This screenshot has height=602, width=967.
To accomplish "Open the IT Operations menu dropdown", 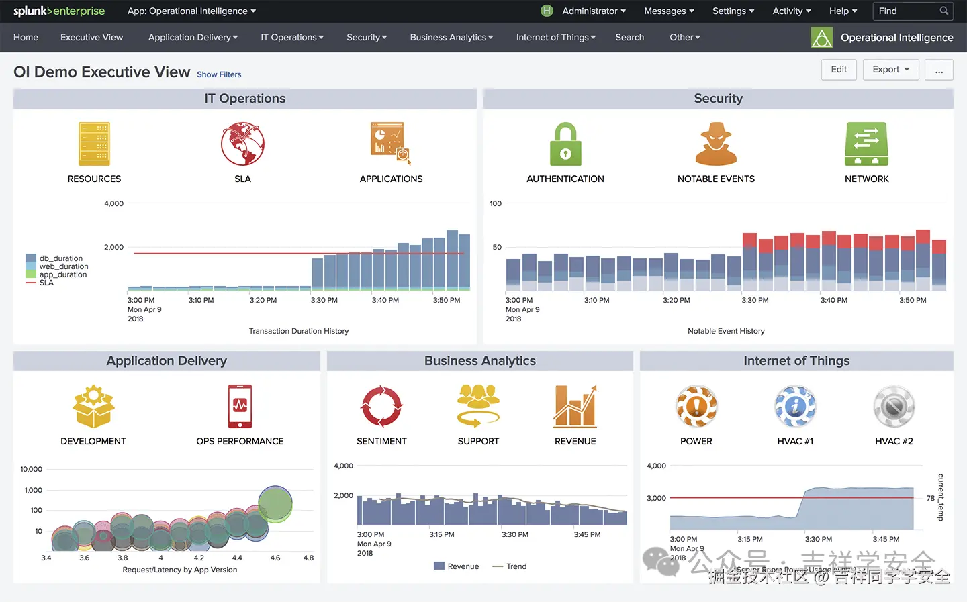I will point(291,37).
